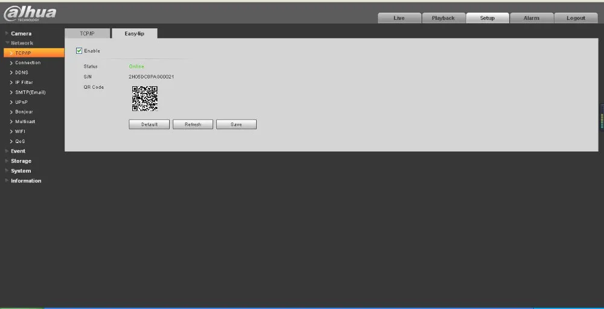Open the Alarm tab
This screenshot has height=309, width=604.
pyautogui.click(x=532, y=18)
